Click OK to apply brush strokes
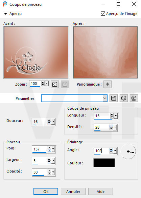The height and width of the screenshot is (198, 141). [x=46, y=192]
